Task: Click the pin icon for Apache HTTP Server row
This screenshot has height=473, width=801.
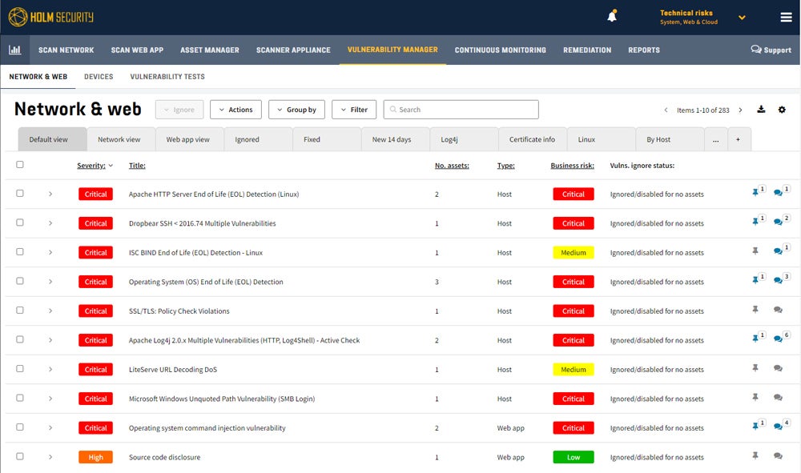Action: pyautogui.click(x=755, y=194)
